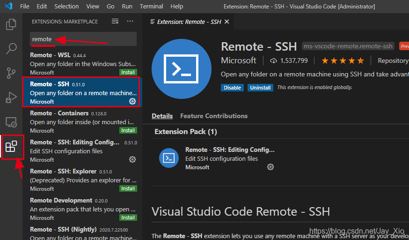
Task: Open gear menu for Remote - SSH: Editing Config list item
Action: (132, 159)
